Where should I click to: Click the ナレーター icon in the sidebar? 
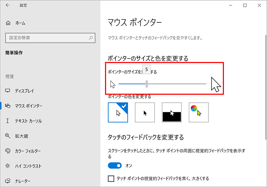point(8,181)
